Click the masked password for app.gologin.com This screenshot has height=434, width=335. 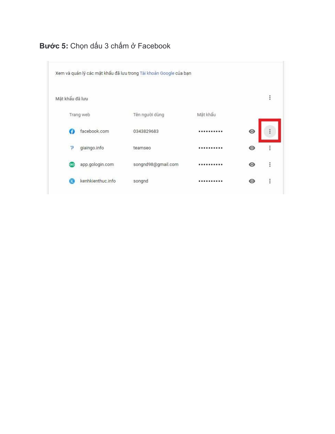tap(210, 164)
